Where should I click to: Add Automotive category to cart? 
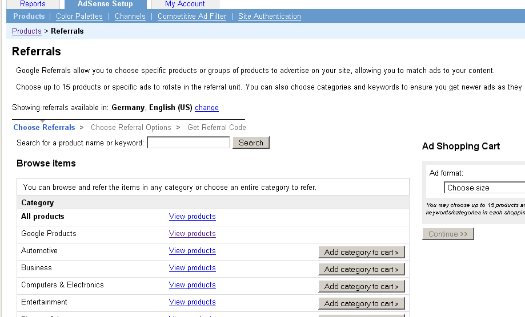(x=362, y=252)
